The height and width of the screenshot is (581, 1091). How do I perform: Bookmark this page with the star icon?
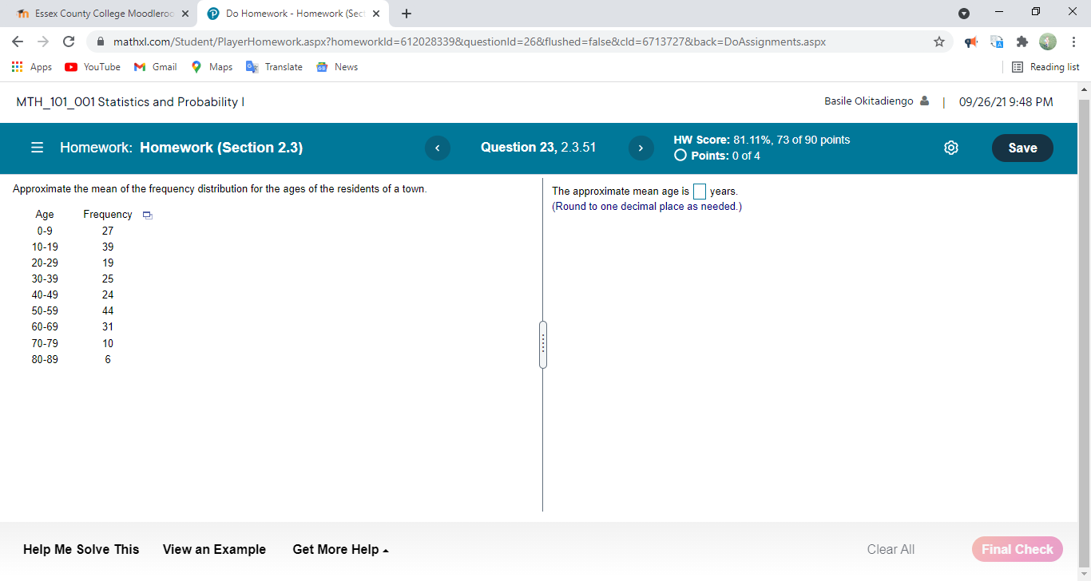938,41
